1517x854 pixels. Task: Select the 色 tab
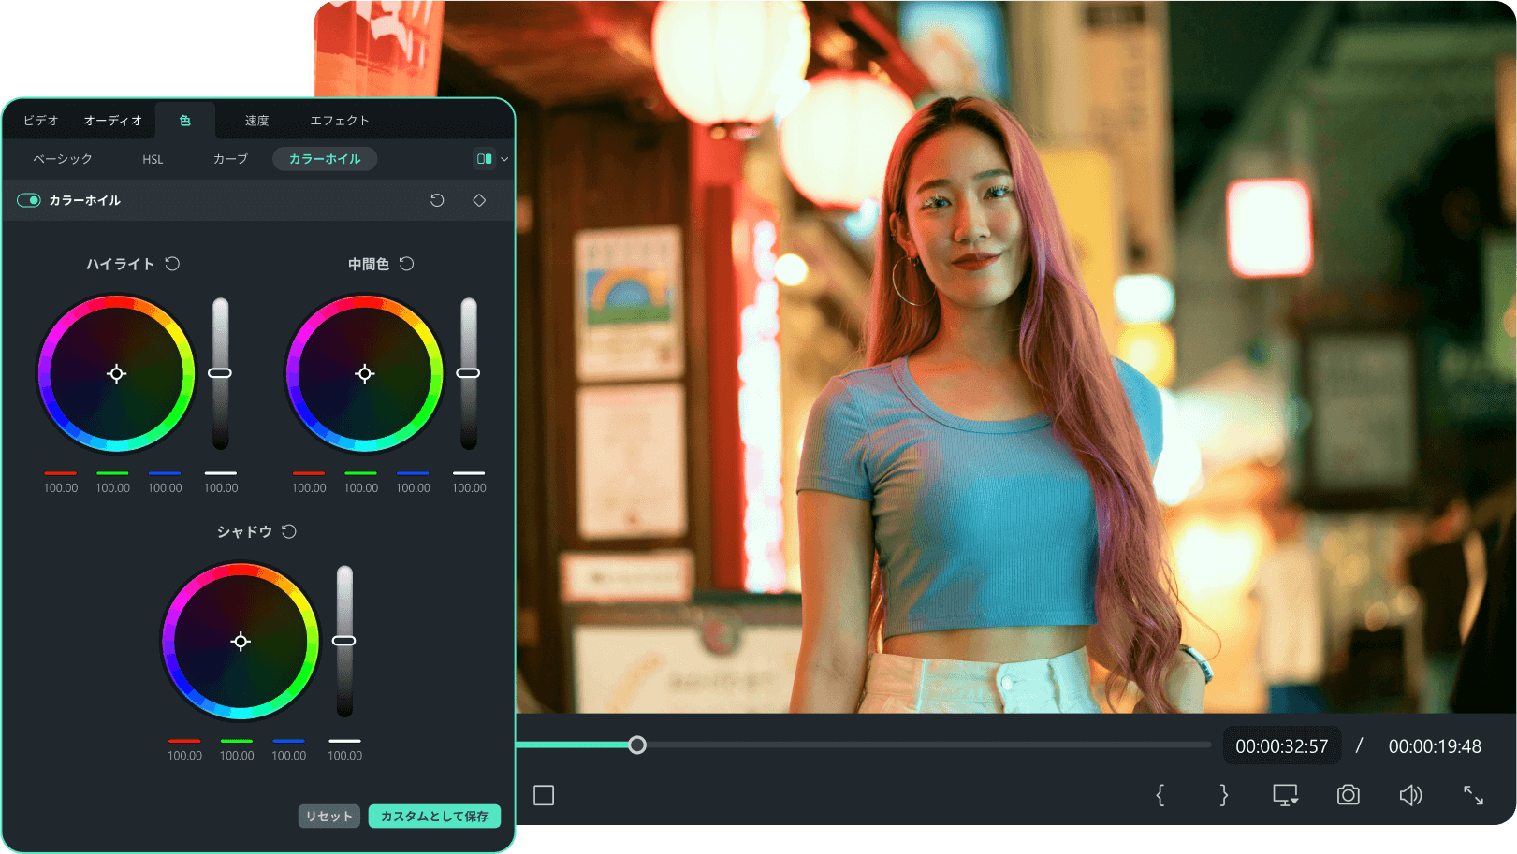185,121
